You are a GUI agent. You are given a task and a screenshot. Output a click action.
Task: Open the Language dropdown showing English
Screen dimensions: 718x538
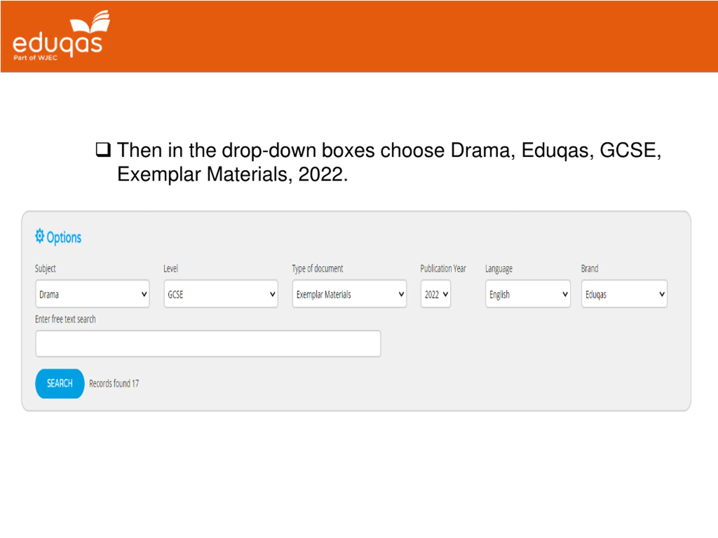click(x=528, y=294)
